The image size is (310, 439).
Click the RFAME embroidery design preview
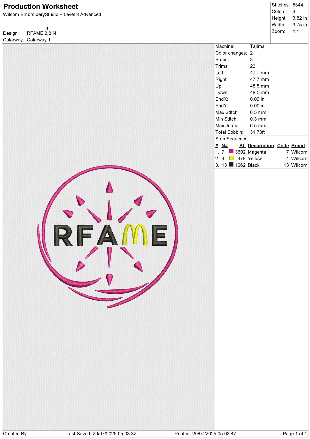108,237
